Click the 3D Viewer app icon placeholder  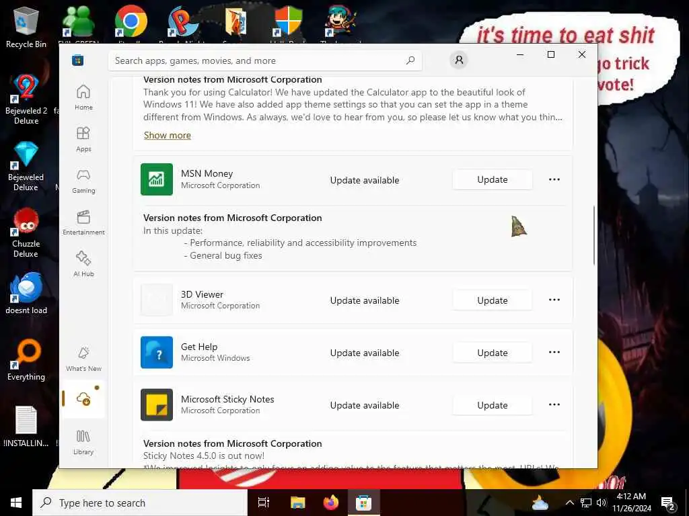point(156,300)
